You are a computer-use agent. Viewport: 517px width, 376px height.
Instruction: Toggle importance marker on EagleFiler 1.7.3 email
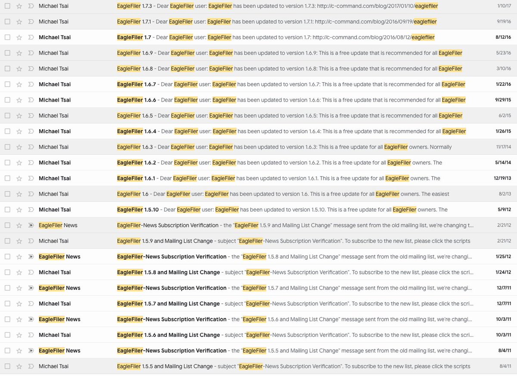point(31,6)
